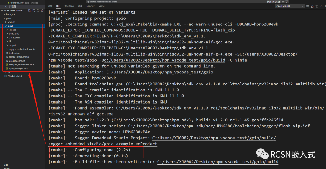
Task: Open compile_commands.json file
Action: [21, 65]
